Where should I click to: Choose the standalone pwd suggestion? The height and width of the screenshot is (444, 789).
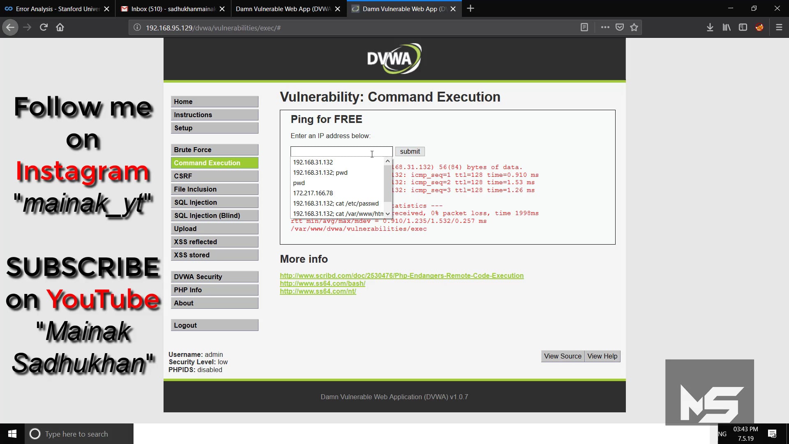pos(337,183)
